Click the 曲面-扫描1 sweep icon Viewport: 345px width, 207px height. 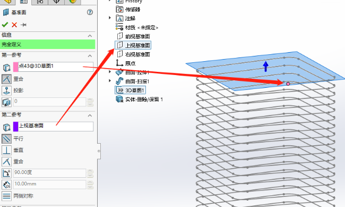pos(119,81)
